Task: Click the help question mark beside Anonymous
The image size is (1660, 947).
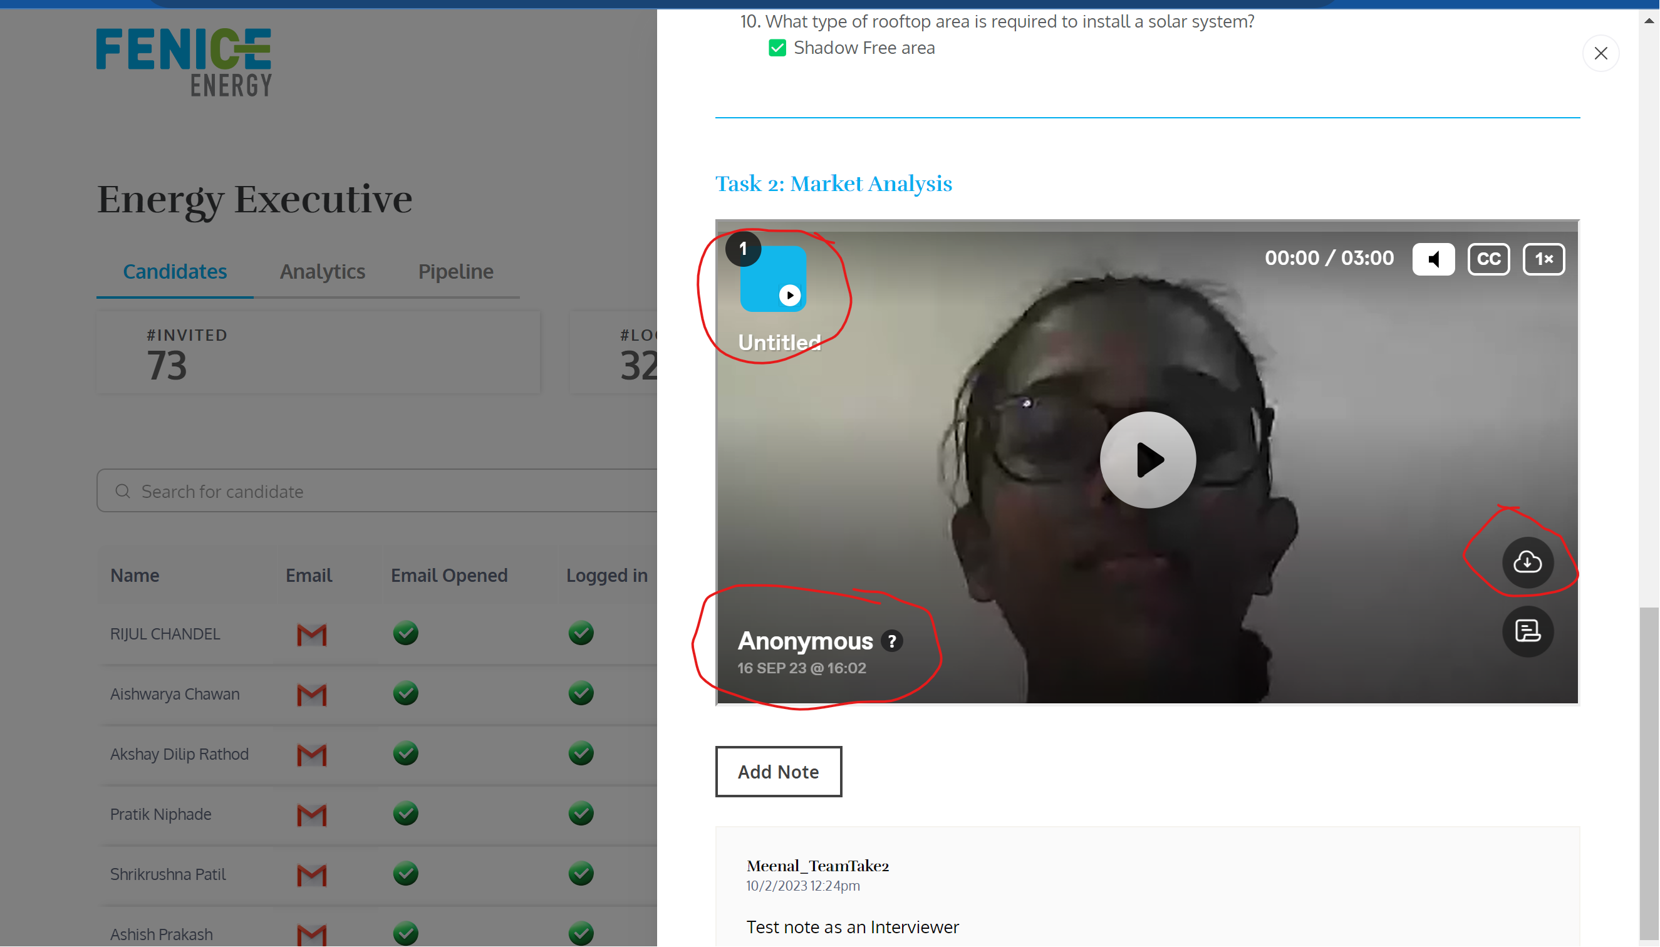Action: coord(892,641)
